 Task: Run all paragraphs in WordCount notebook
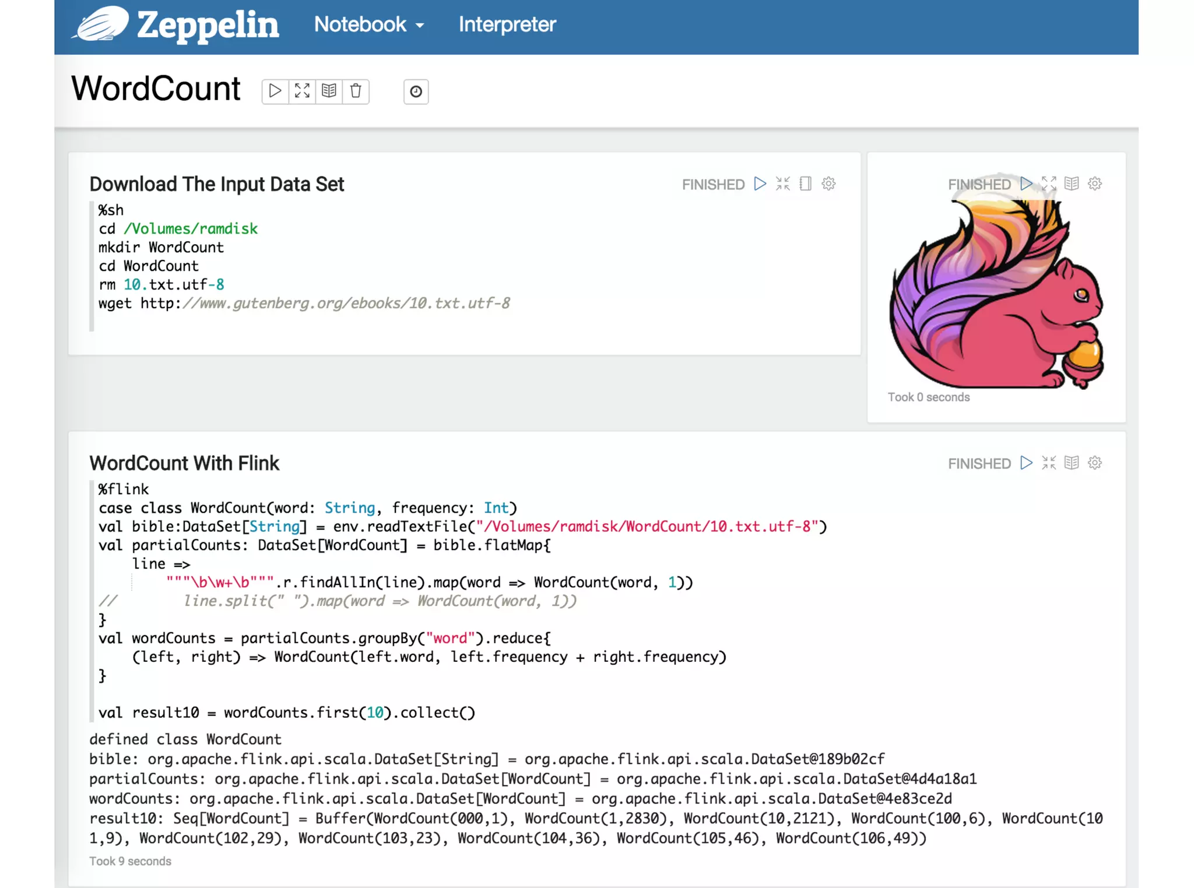coord(275,91)
